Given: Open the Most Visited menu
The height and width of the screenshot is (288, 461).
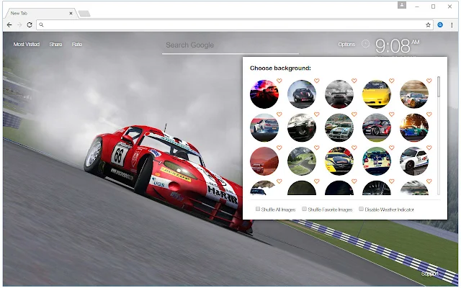Looking at the screenshot, I should (27, 45).
